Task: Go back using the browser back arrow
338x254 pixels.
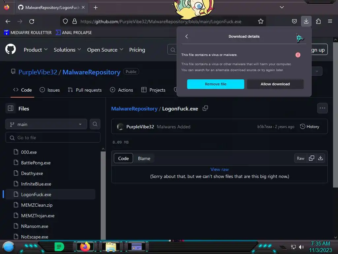Action: point(8,21)
